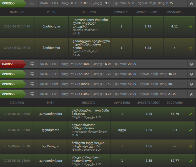Screen dimensions: 196x167
Task: Click stake amount 38.00
Action: pyautogui.click(x=132, y=74)
